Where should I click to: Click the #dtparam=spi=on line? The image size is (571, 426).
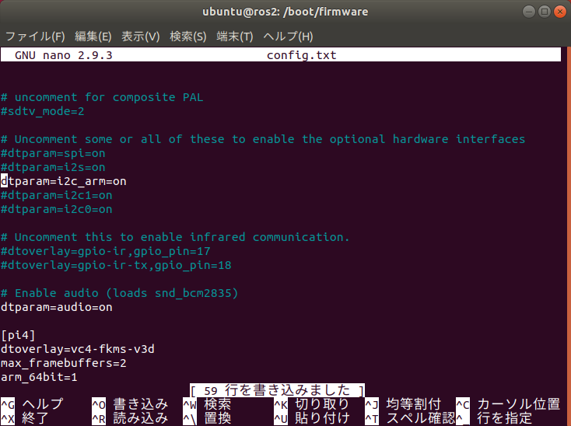(53, 153)
